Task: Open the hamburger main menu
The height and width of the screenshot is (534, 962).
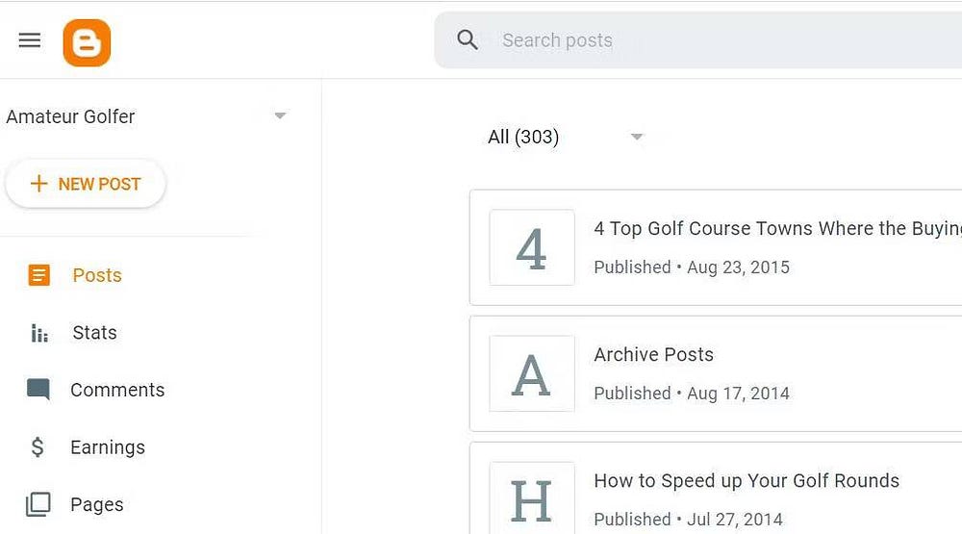Action: point(30,40)
